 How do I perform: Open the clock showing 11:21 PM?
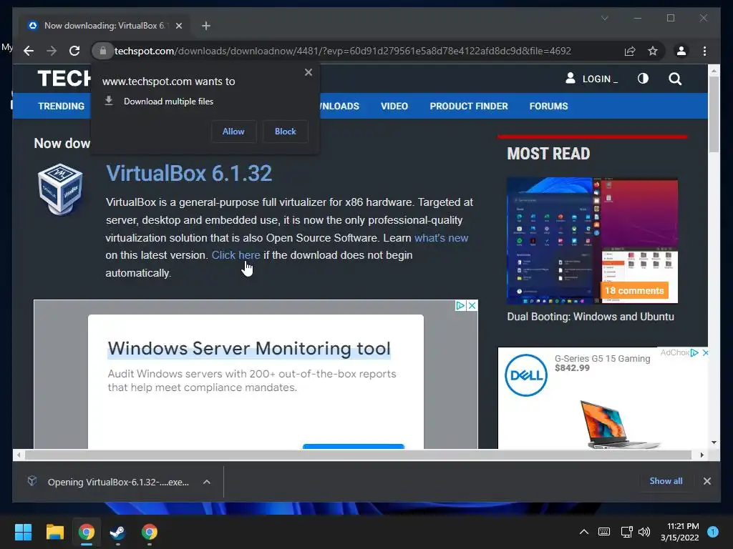click(680, 532)
